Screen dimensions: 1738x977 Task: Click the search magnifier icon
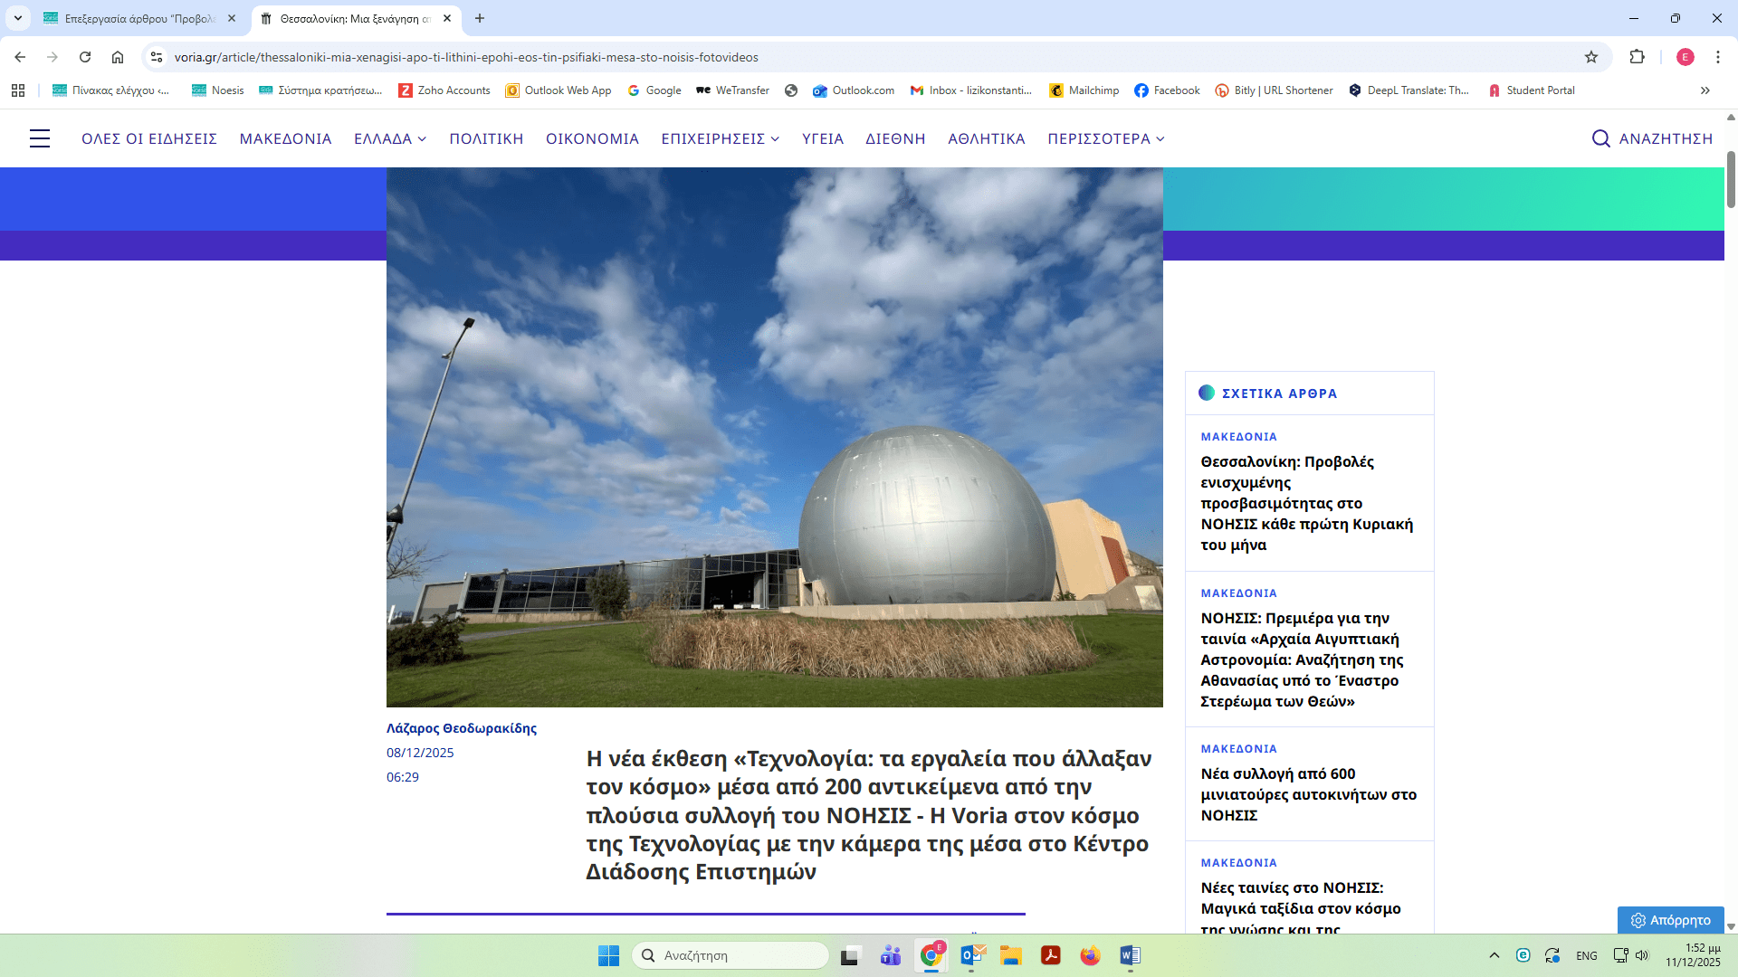(x=1600, y=138)
